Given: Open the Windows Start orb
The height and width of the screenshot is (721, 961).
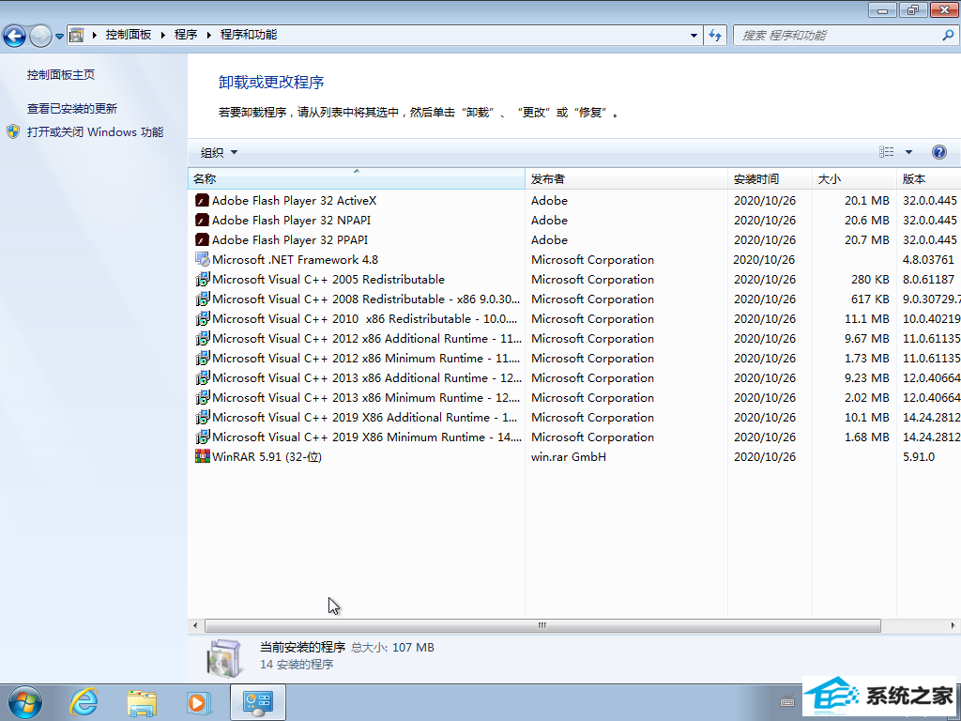Looking at the screenshot, I should tap(25, 702).
